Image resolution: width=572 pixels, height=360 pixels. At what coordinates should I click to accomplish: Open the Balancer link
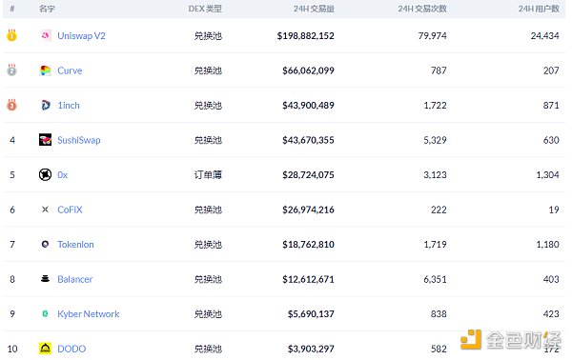click(x=74, y=279)
